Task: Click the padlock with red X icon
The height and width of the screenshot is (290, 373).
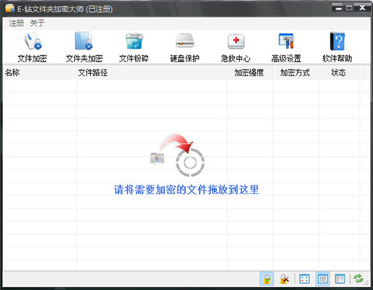Action: point(284,279)
